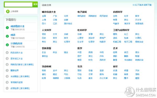The height and width of the screenshot is (98, 157).
Task: Open 历史 category
Action: coord(44,38)
